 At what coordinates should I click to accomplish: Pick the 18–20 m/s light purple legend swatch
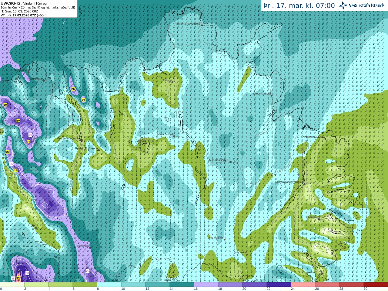tap(230, 285)
